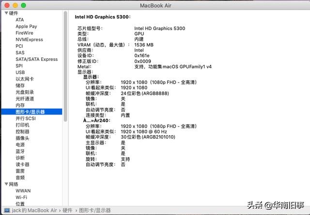Open 蓝牙 Bluetooth entry
The image size is (310, 215).
click(x=20, y=151)
